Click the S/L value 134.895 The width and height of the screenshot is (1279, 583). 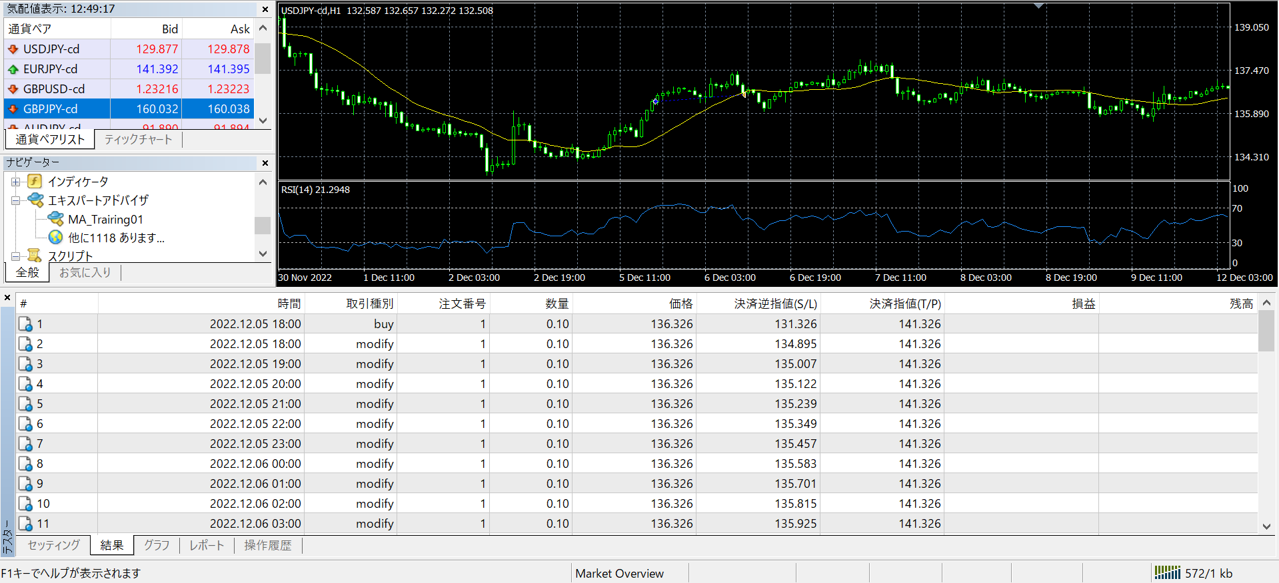795,344
